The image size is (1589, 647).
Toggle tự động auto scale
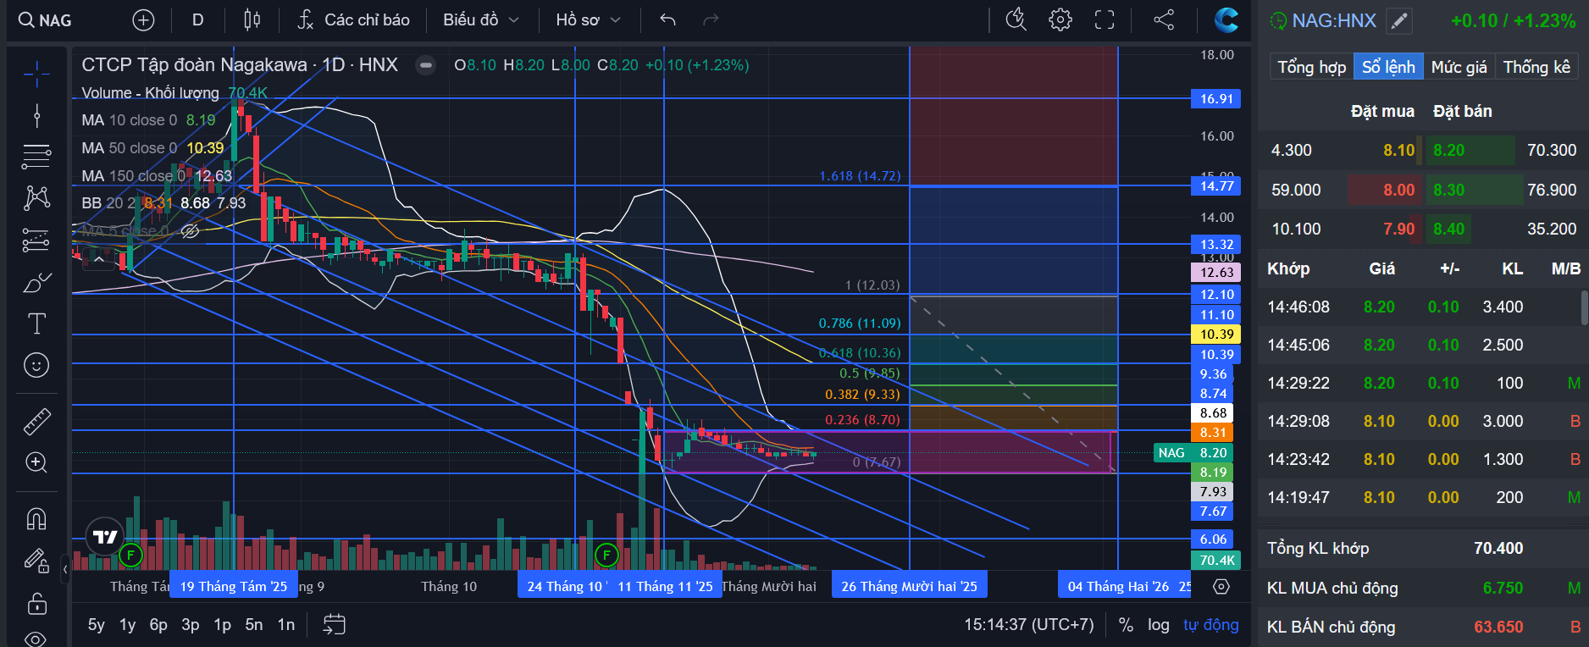pyautogui.click(x=1210, y=625)
